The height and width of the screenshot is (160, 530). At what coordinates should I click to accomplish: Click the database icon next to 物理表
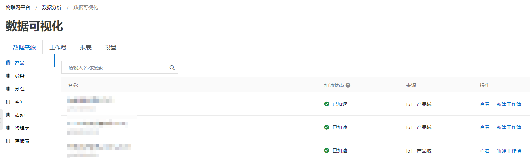[x=8, y=128]
